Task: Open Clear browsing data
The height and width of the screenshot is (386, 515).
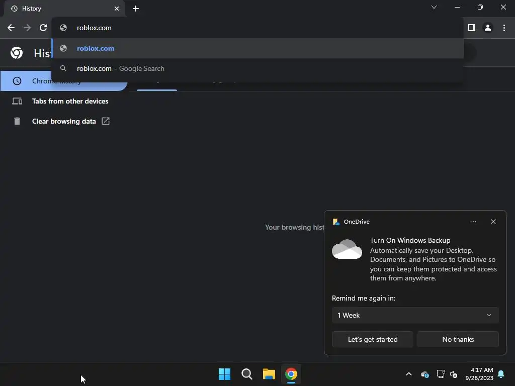Action: pos(64,121)
